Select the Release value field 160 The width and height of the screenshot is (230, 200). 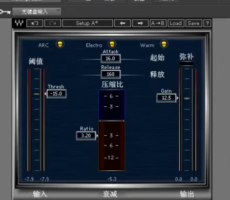tap(111, 74)
